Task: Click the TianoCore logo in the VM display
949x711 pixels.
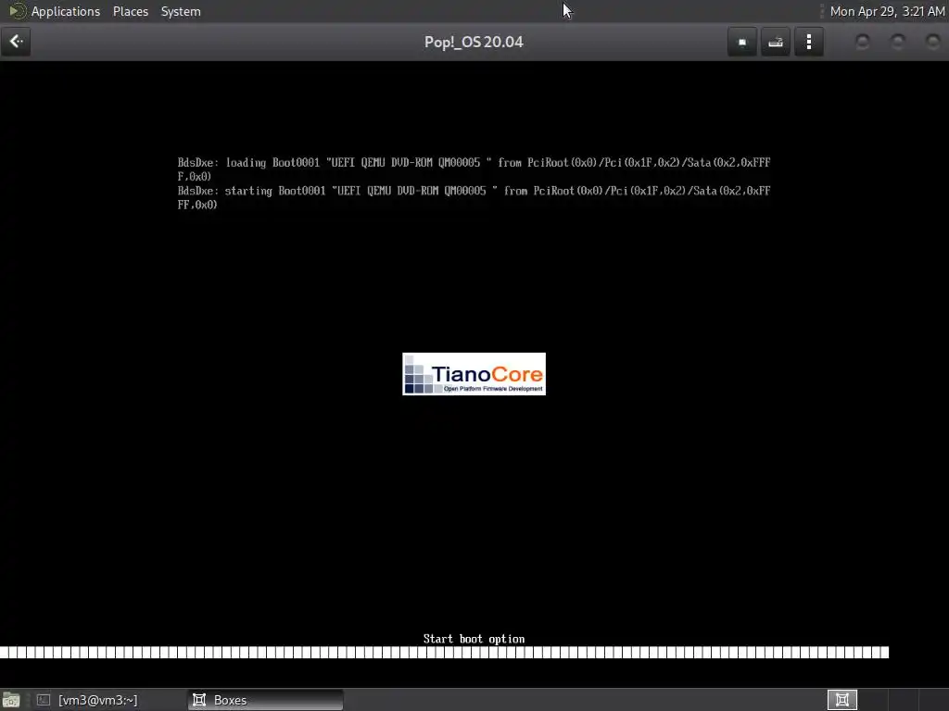Action: 474,374
